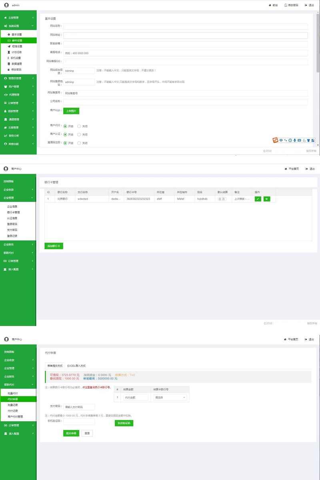Click 提交申请 submit button
The height and width of the screenshot is (480, 320).
[71, 433]
